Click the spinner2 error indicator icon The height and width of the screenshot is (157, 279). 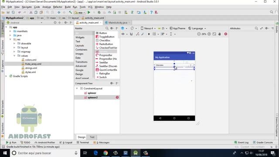(117, 97)
